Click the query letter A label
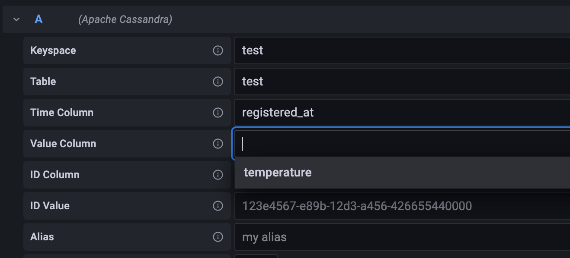The width and height of the screenshot is (570, 258). [38, 19]
